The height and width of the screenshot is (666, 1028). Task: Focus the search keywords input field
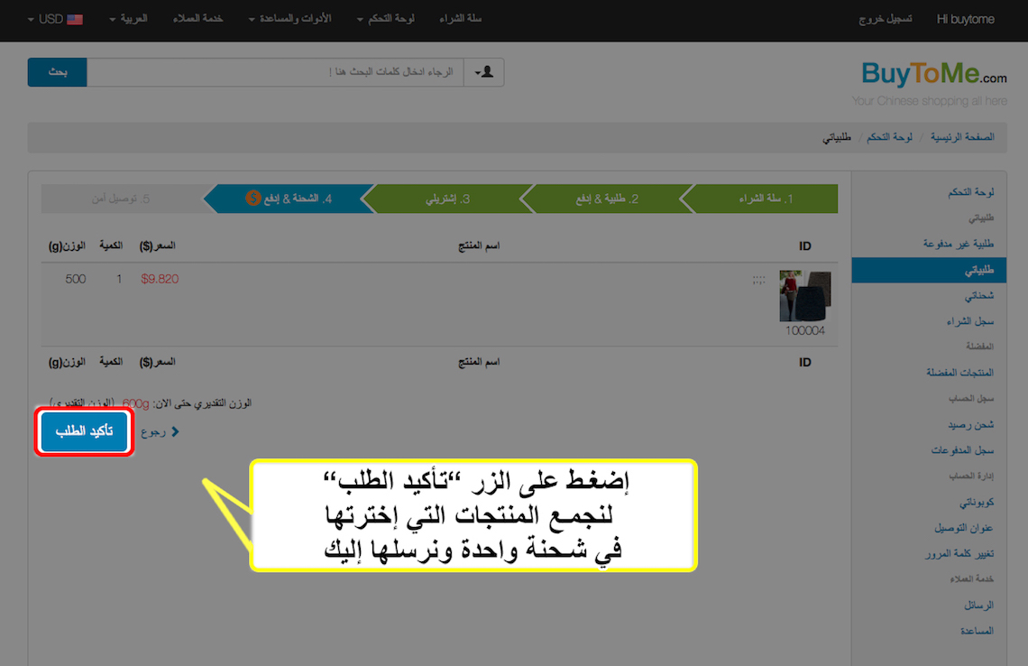[275, 73]
